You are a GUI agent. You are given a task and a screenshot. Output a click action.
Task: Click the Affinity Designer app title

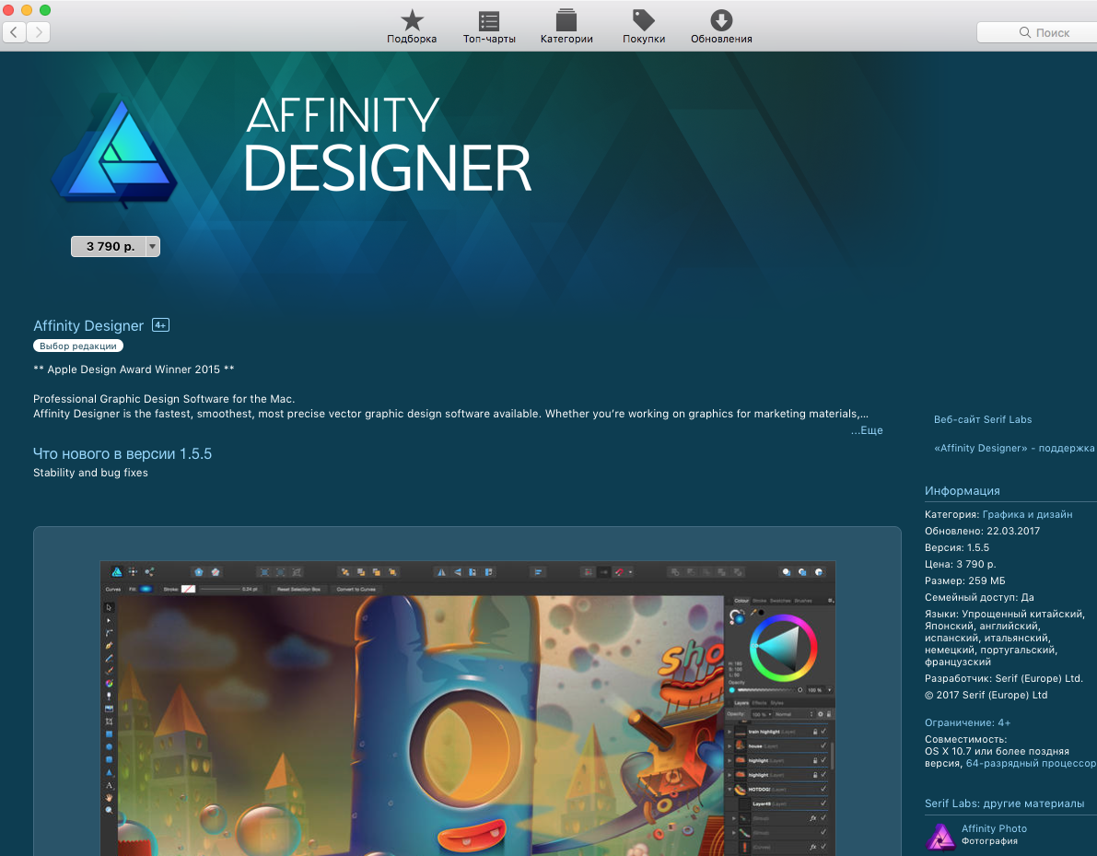coord(88,325)
